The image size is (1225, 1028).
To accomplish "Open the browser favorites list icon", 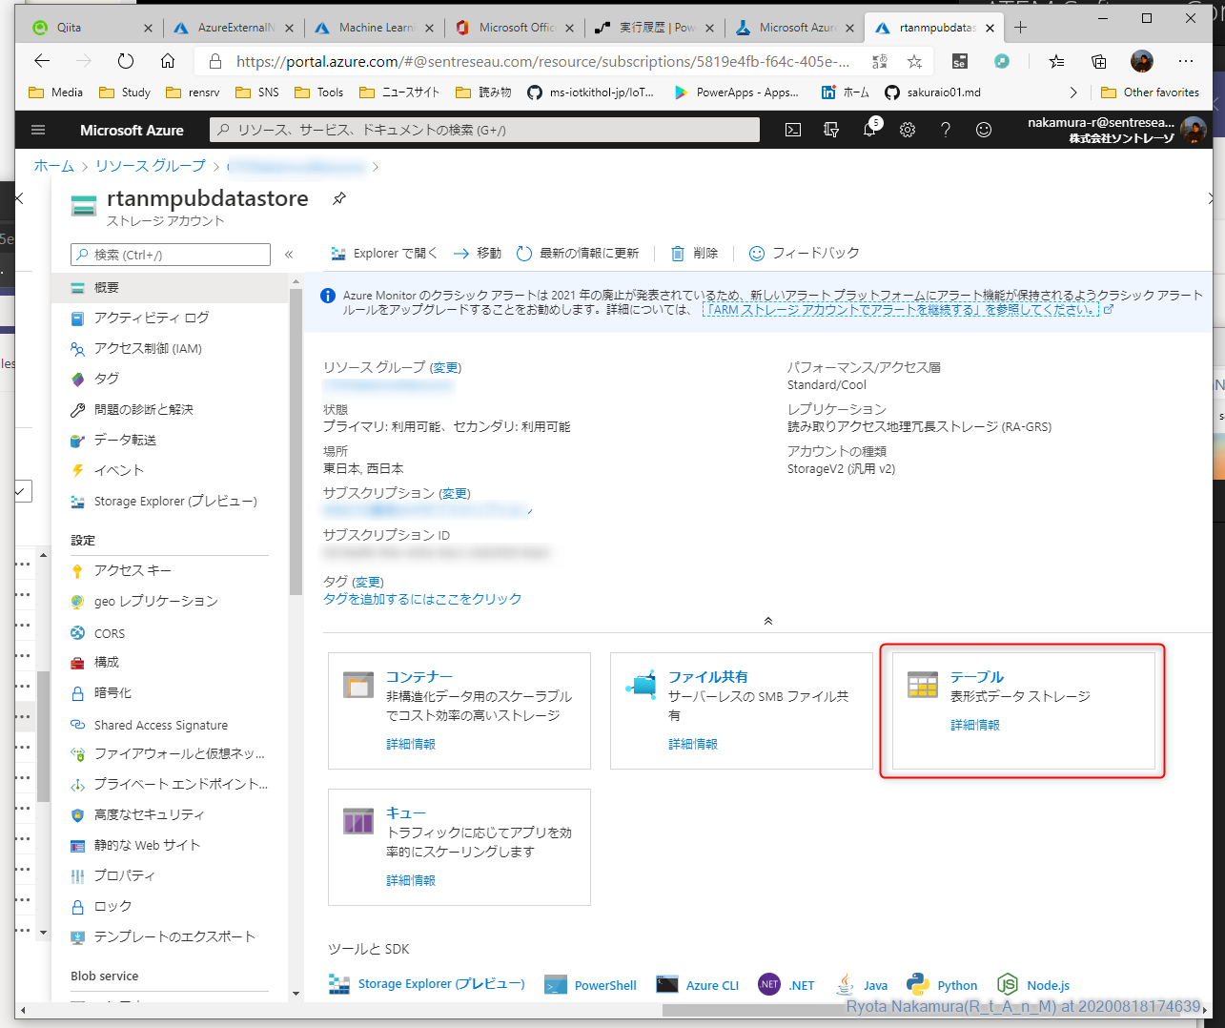I will pos(1056,61).
